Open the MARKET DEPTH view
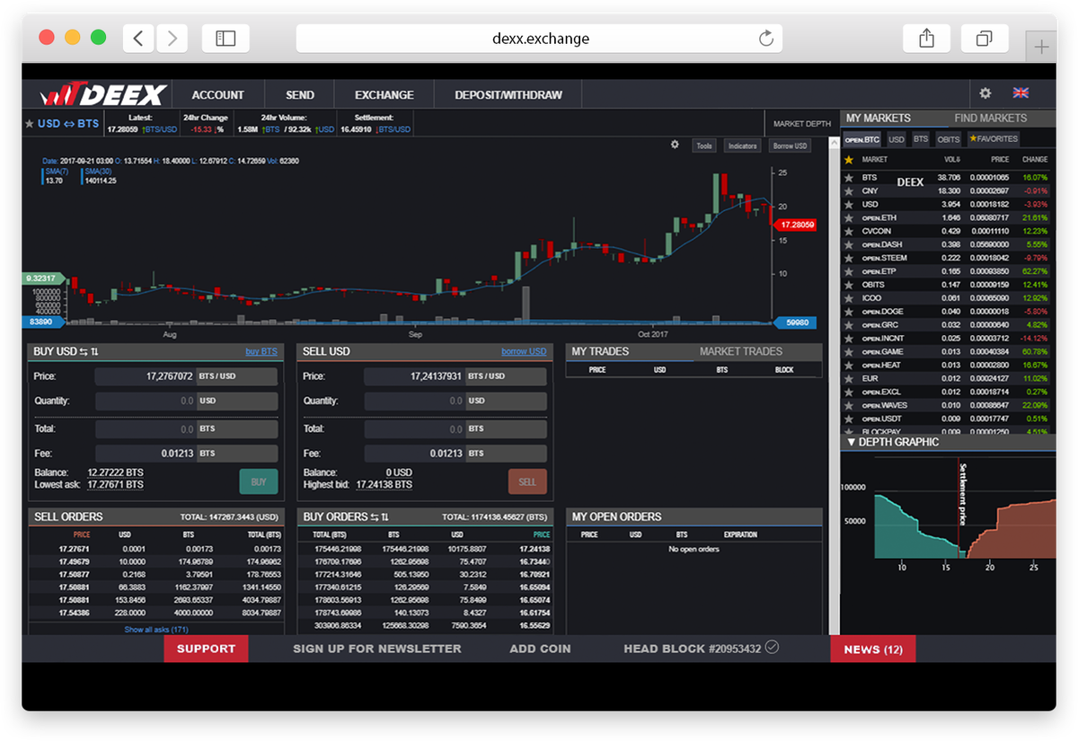Image resolution: width=1078 pixels, height=741 pixels. click(802, 124)
